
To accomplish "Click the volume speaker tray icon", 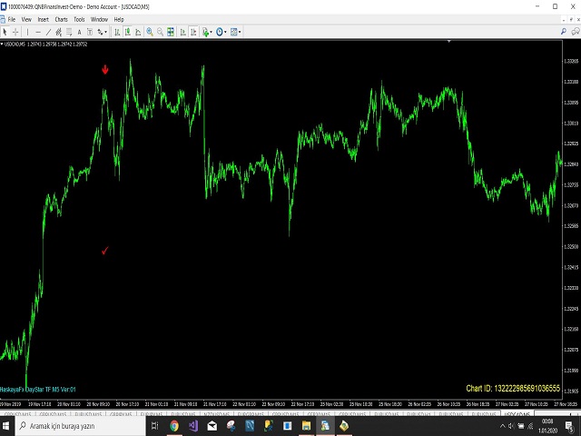I will (x=511, y=426).
